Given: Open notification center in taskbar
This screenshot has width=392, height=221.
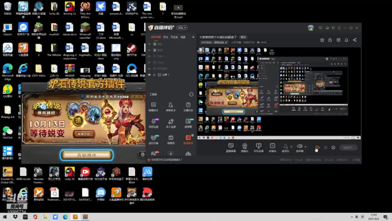Looking at the screenshot, I should pos(386,217).
